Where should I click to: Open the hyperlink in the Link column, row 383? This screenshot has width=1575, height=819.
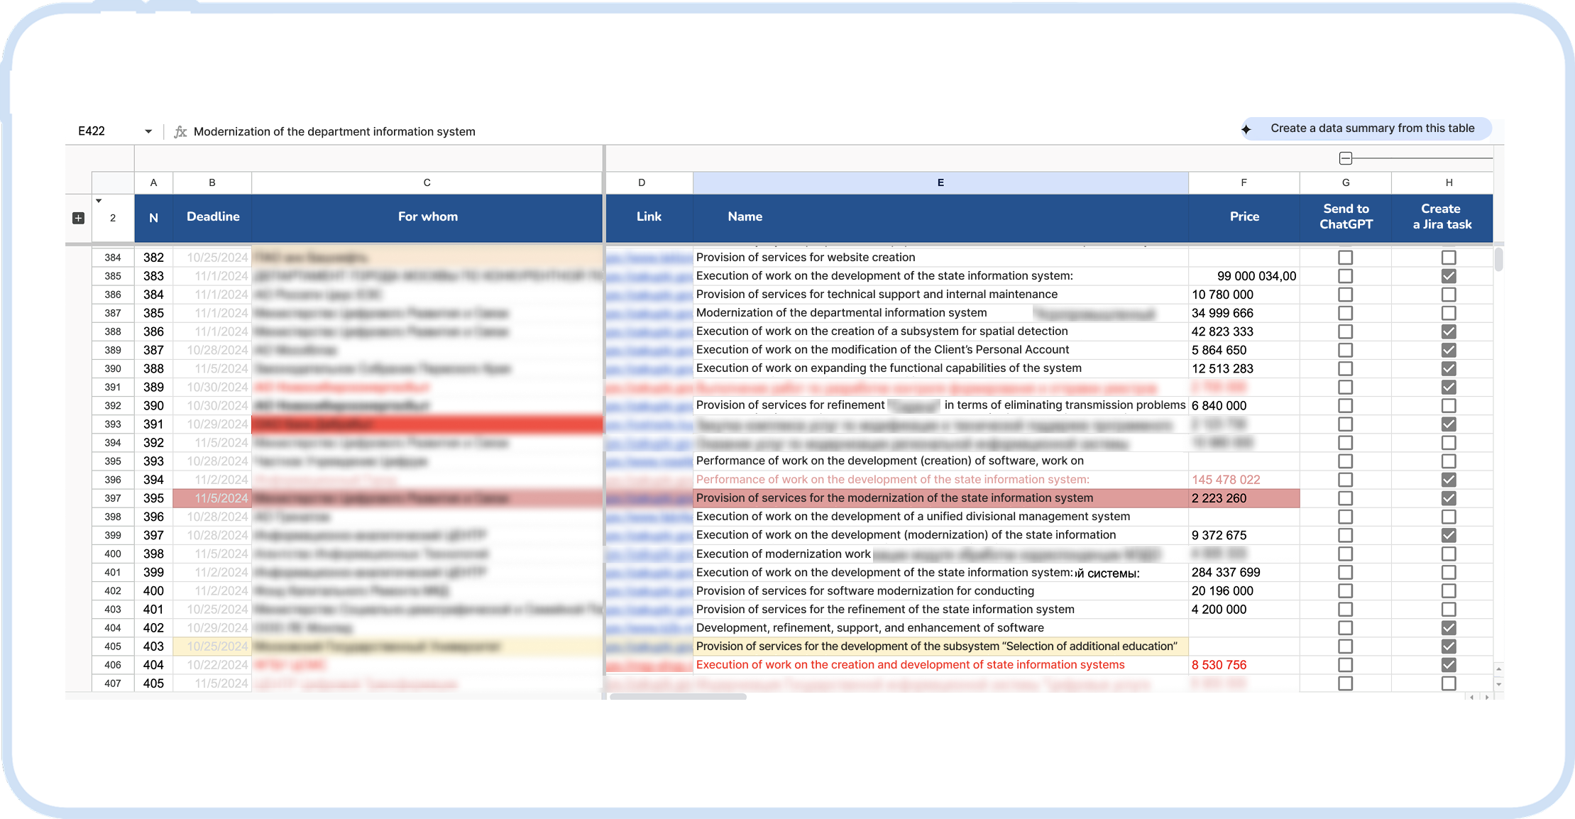(x=649, y=276)
